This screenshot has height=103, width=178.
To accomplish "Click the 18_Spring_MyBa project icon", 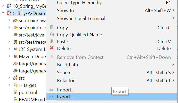I will 9,6.
